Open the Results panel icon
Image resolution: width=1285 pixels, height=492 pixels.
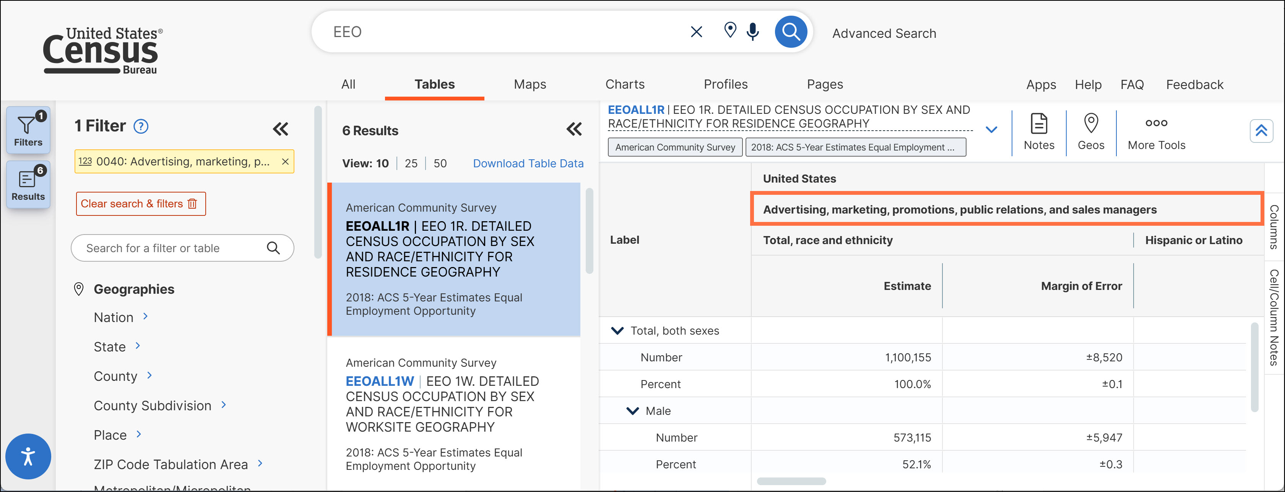tap(28, 184)
